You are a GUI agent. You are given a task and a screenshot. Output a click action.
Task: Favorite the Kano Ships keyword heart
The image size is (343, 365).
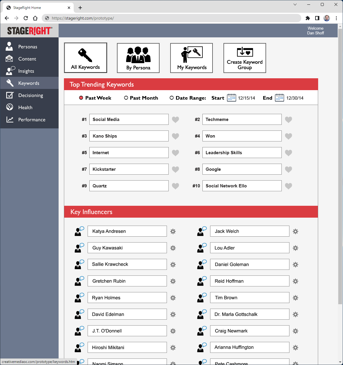175,136
